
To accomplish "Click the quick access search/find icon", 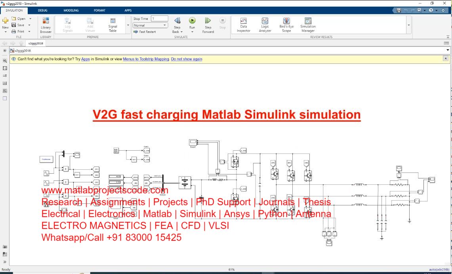I will point(420,10).
